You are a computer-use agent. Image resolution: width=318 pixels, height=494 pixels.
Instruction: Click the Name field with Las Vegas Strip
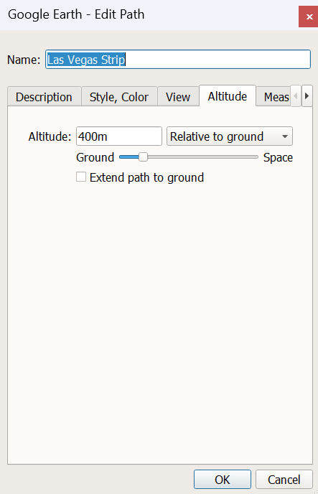click(x=178, y=59)
